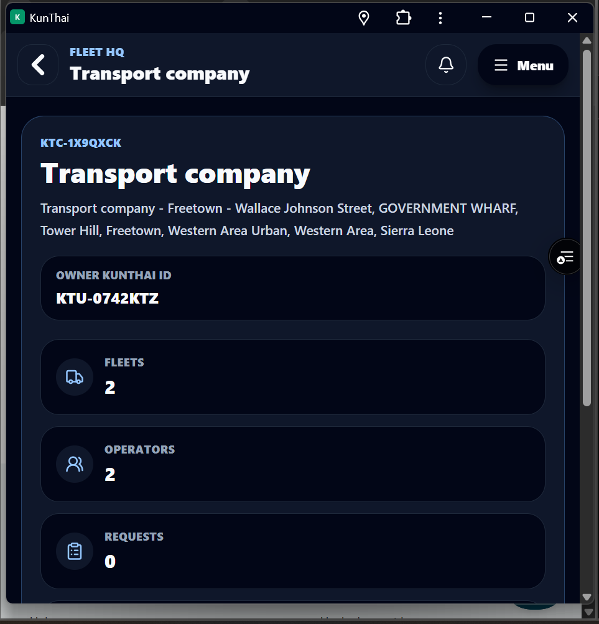Open the Operators card showing 2

292,464
